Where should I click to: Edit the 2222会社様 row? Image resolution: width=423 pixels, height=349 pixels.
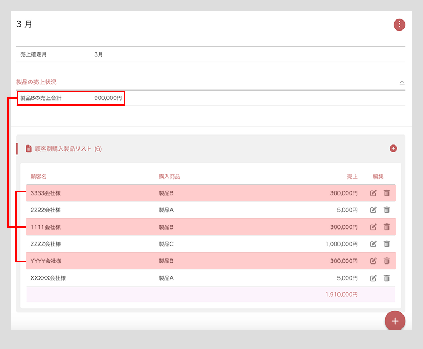click(373, 210)
